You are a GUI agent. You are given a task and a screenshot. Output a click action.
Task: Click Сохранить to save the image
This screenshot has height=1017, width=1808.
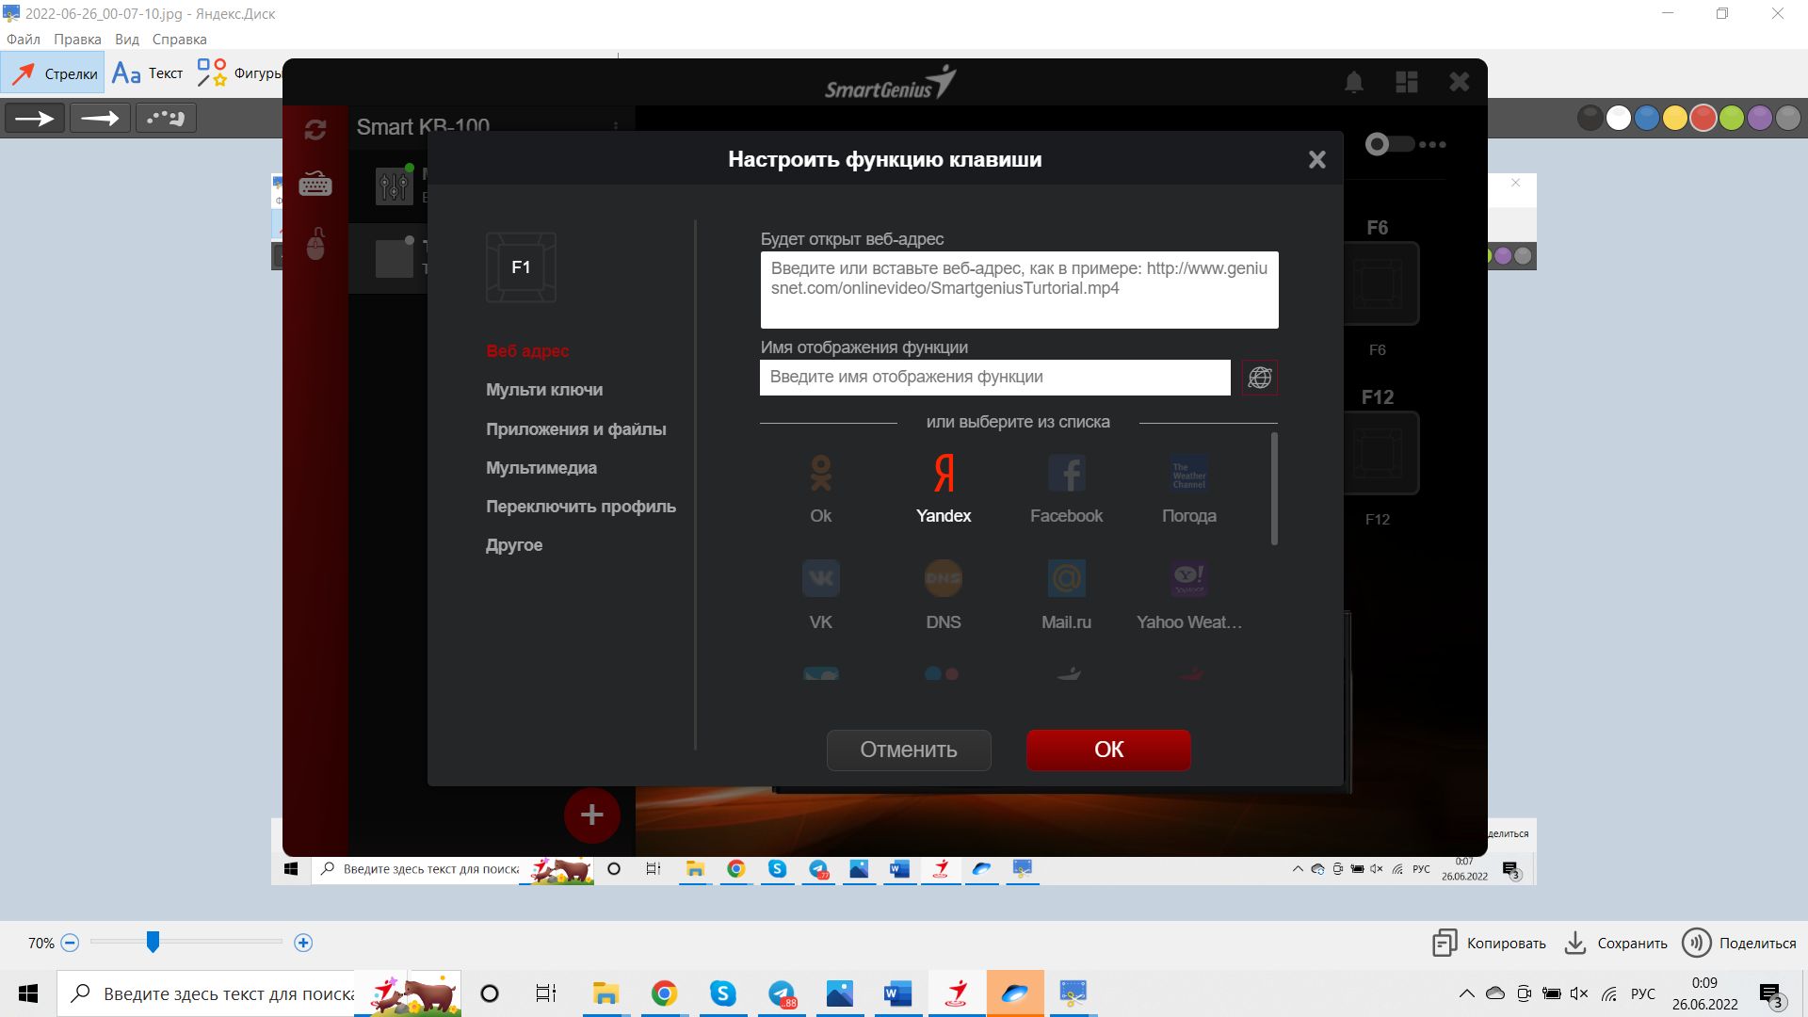pyautogui.click(x=1616, y=943)
